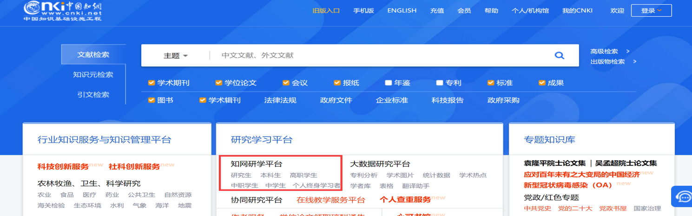
Task: Uncheck the 学术期刊 checkbox
Action: 151,83
